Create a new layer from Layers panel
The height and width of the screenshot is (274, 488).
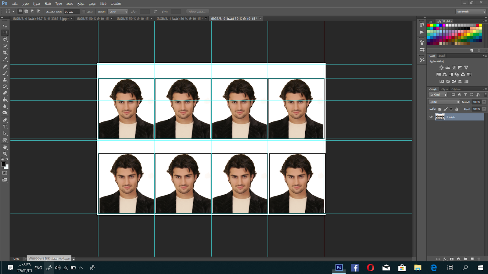(x=472, y=259)
